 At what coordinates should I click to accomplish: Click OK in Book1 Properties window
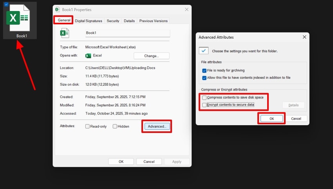pyautogui.click(x=121, y=162)
